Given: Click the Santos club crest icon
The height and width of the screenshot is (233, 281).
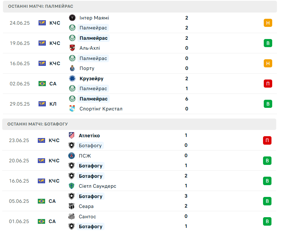Looking at the screenshot, I should coord(72,216).
